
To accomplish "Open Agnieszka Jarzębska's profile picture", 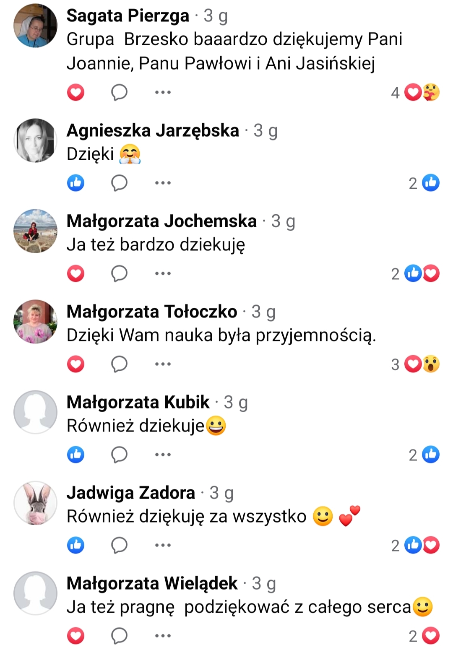I will coord(35,140).
